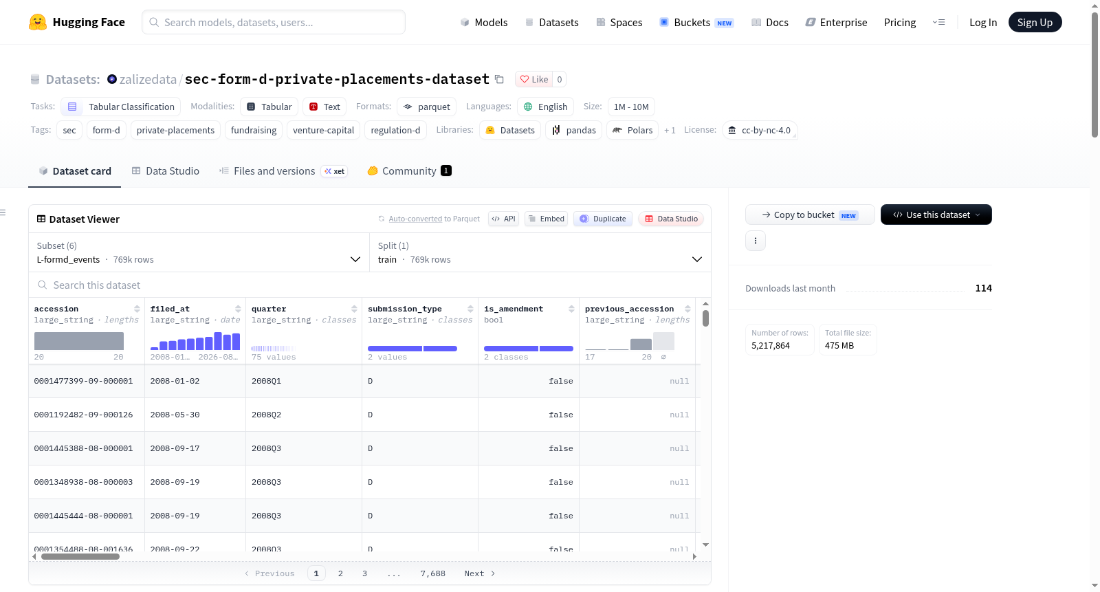This screenshot has width=1100, height=592.
Task: Click the accession length histogram bar
Action: (79, 341)
